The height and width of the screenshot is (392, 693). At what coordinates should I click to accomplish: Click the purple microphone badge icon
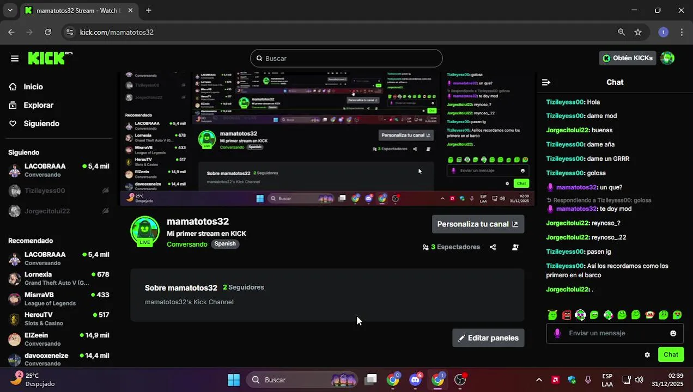557,333
